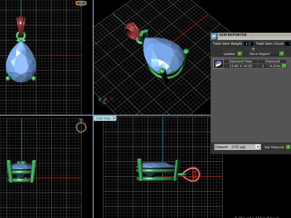Viewport: 291px width, 218px height.
Task: Click the red 4.00 dimension in side view
Action: (195, 174)
